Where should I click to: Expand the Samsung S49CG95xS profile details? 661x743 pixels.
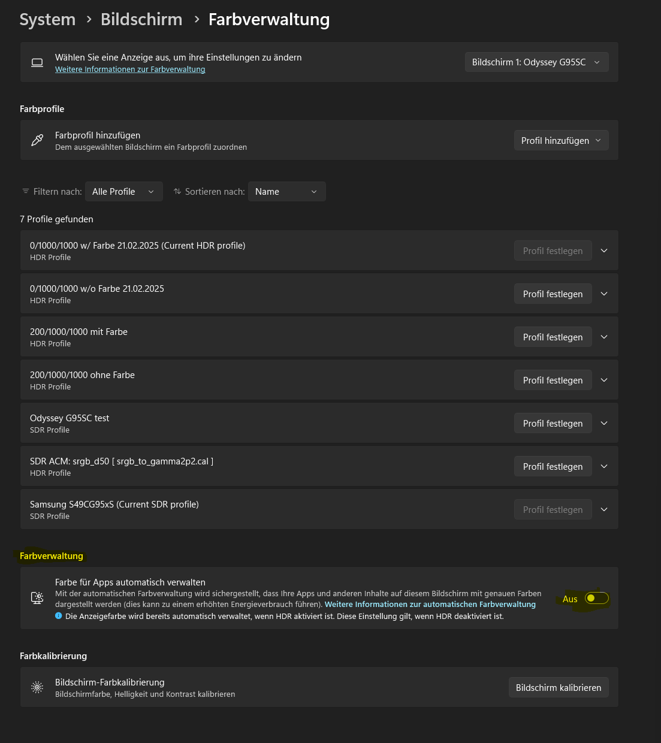(604, 509)
